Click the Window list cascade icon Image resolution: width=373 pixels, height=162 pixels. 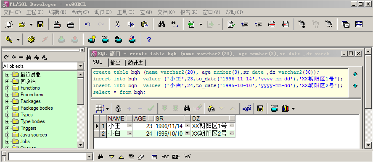click(345, 24)
